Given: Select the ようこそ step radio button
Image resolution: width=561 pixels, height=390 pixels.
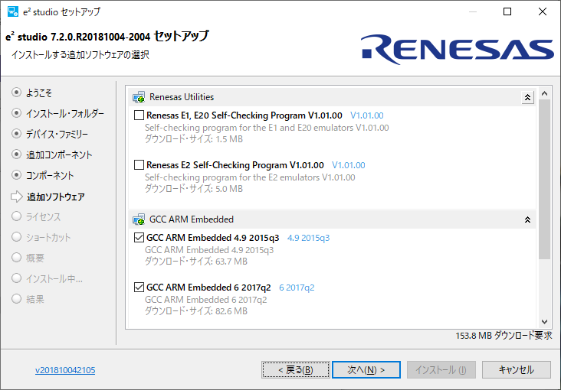Looking at the screenshot, I should click(x=16, y=93).
